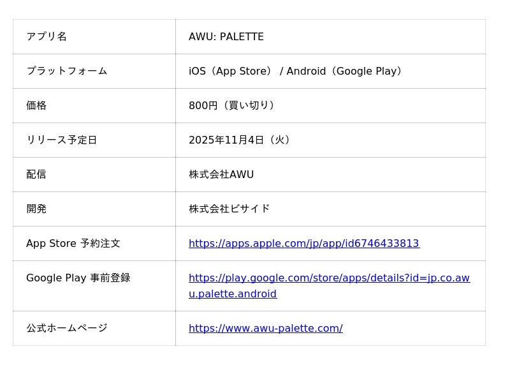510x365 pixels.
Task: Select the 開発 label cell
Action: pos(36,209)
